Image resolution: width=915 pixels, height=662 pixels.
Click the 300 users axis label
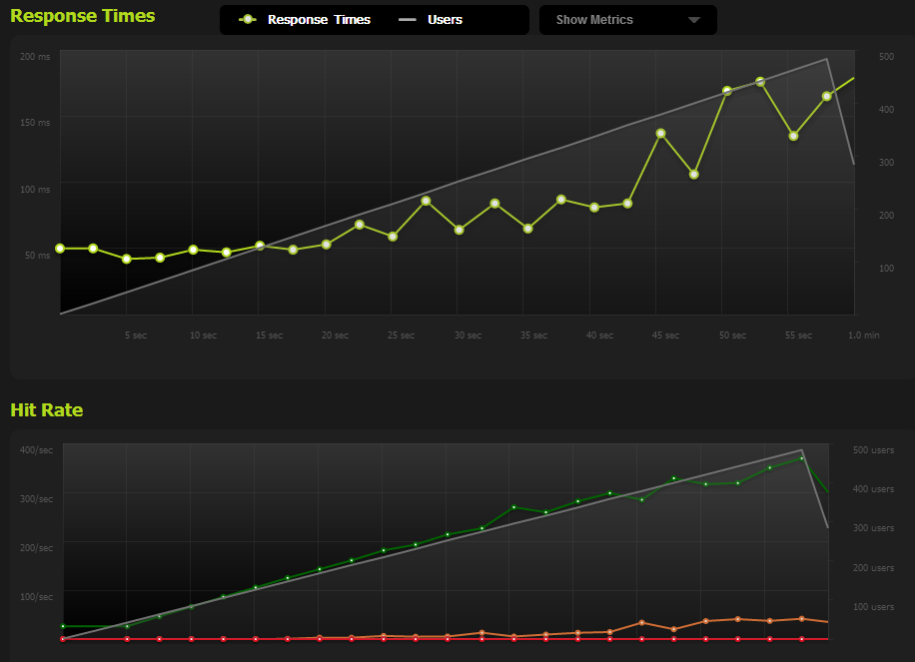point(874,528)
